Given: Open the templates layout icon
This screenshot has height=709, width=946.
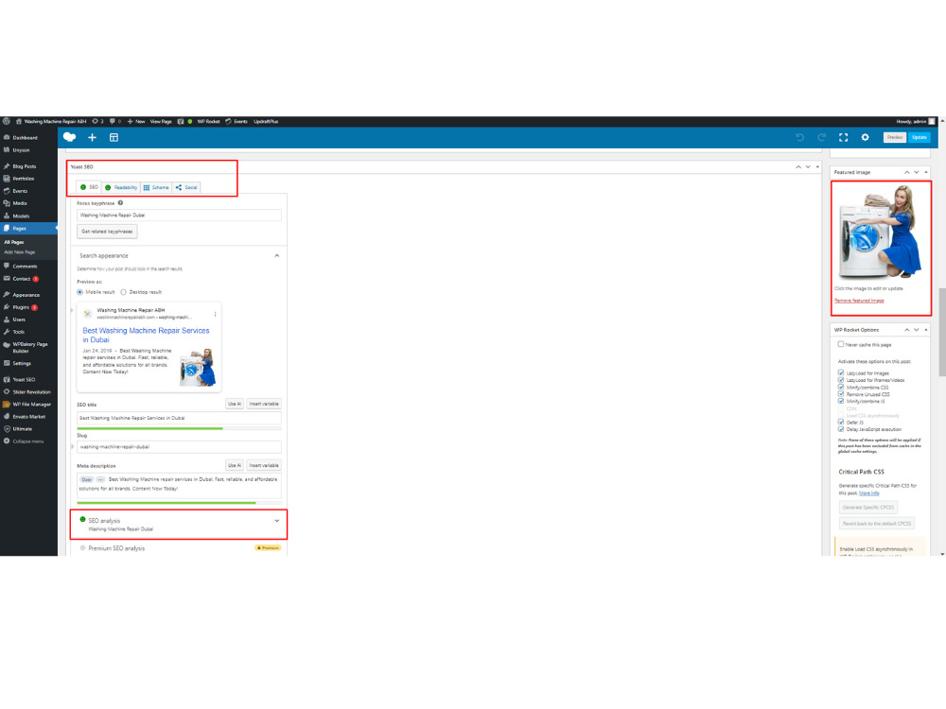Looking at the screenshot, I should [x=114, y=137].
